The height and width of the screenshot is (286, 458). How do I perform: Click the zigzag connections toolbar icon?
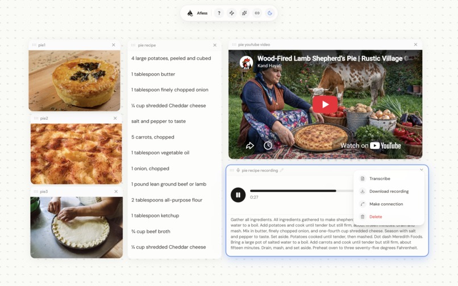point(232,13)
